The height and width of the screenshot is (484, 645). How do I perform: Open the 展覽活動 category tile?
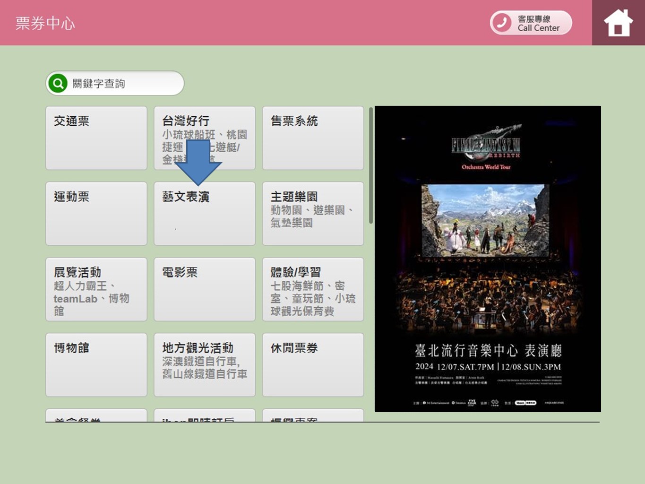click(x=96, y=289)
